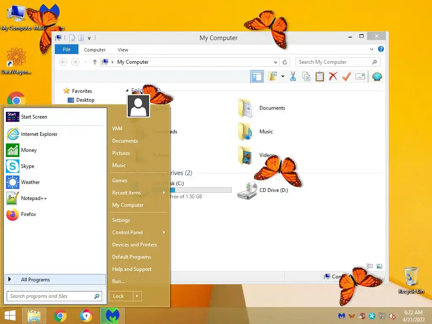Launch Skype from the start menu
Viewport: 432px width, 324px height.
click(x=55, y=166)
